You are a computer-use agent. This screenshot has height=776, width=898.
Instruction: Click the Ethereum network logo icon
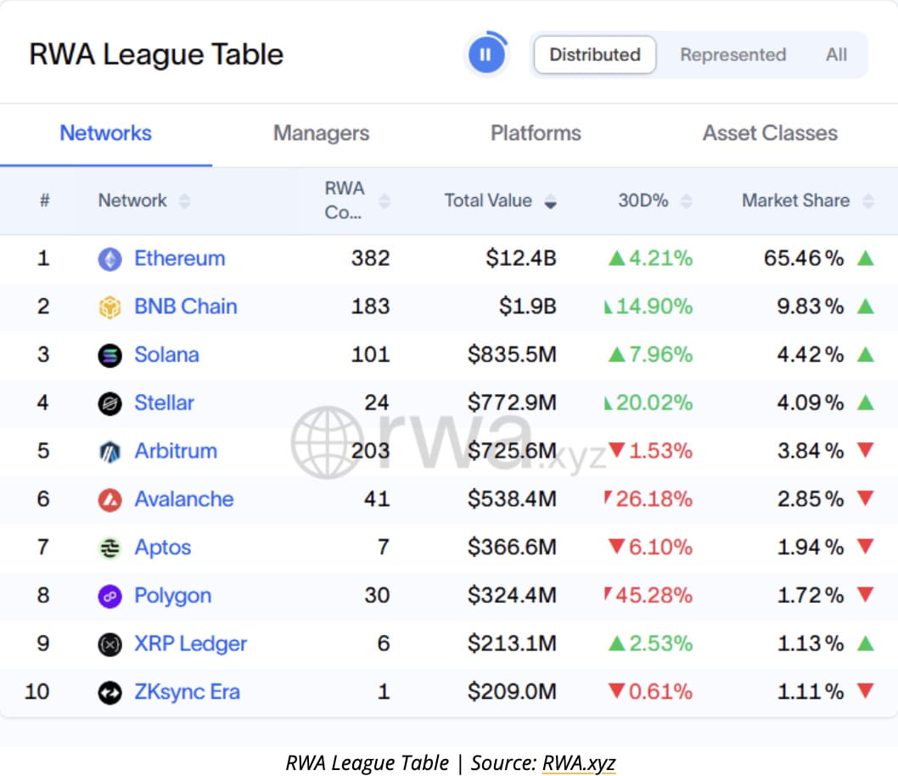pos(109,259)
